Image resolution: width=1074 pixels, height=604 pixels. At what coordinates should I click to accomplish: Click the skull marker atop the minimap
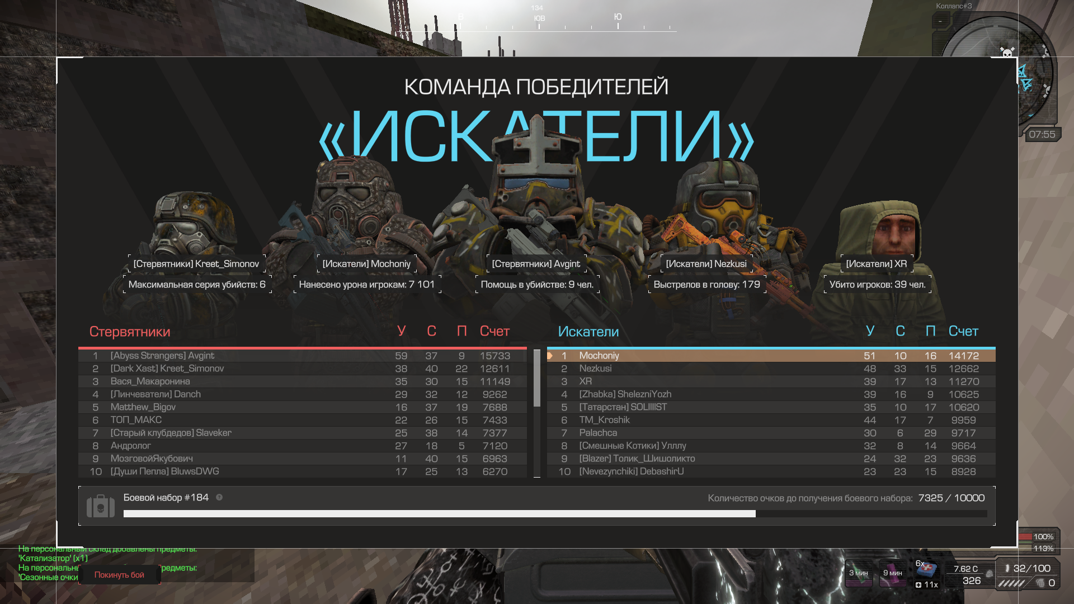click(1007, 53)
